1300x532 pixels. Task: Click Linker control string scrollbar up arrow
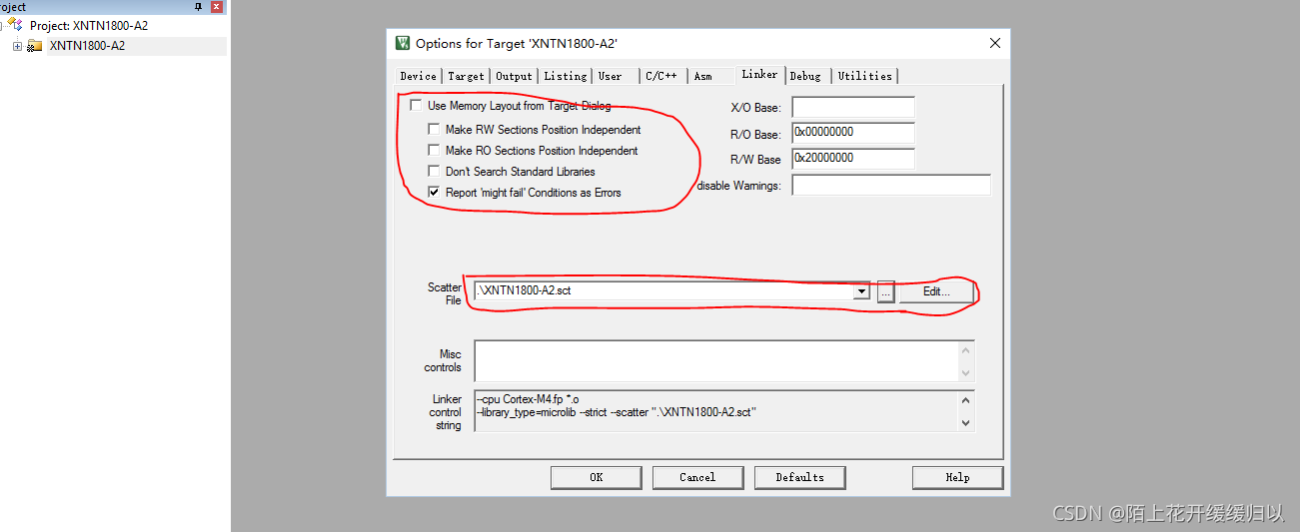(x=965, y=399)
